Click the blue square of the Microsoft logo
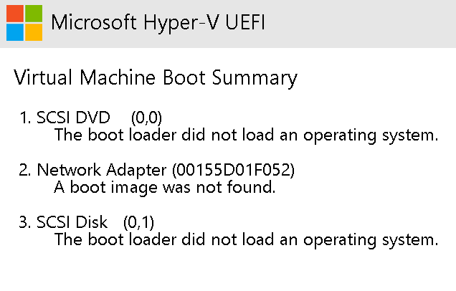This screenshot has width=456, height=291. [x=15, y=32]
